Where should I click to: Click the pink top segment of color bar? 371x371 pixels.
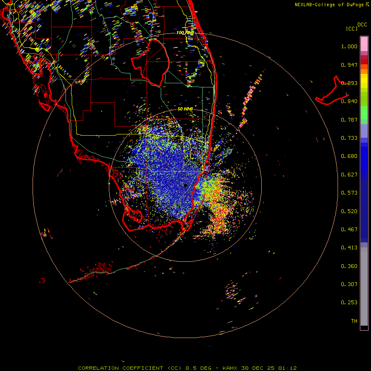(x=364, y=44)
